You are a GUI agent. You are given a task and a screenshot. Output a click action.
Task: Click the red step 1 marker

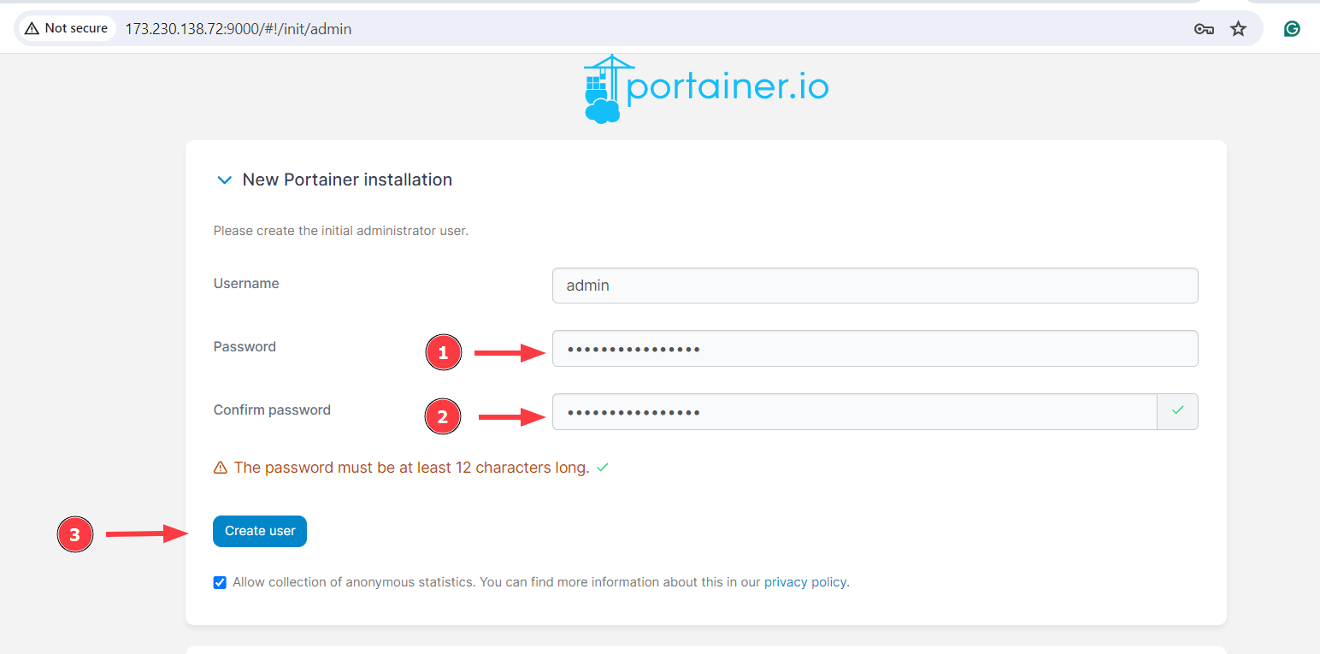(x=443, y=352)
